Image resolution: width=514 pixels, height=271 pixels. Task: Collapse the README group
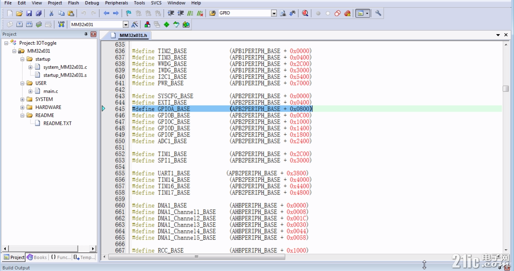(x=23, y=116)
